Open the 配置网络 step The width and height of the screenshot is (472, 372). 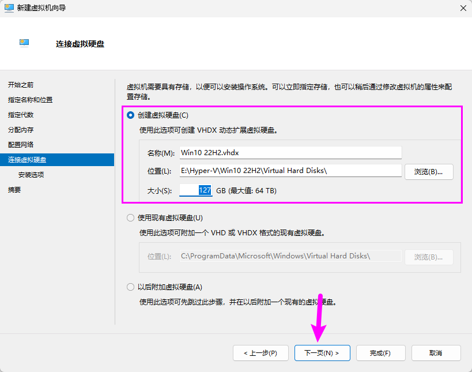(21, 145)
